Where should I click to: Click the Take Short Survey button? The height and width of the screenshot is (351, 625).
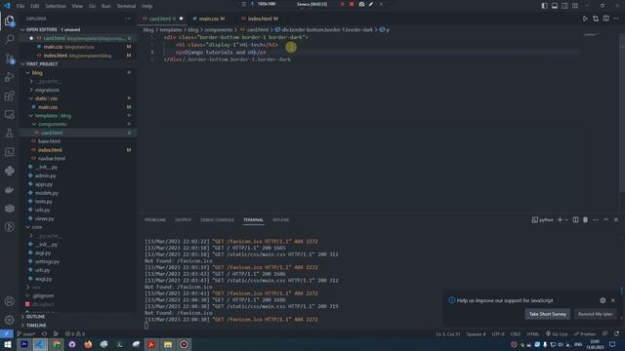[547, 314]
